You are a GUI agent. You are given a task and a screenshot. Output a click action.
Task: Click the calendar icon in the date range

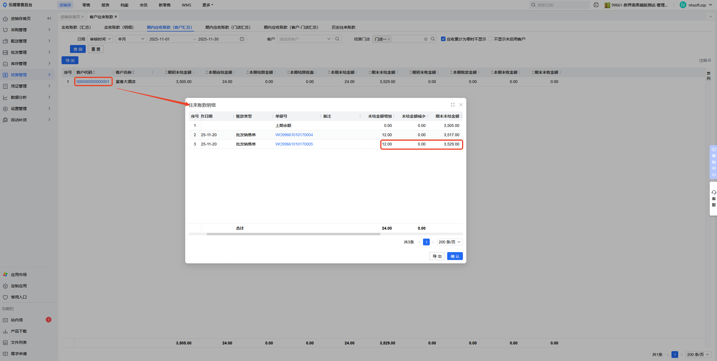(242, 39)
